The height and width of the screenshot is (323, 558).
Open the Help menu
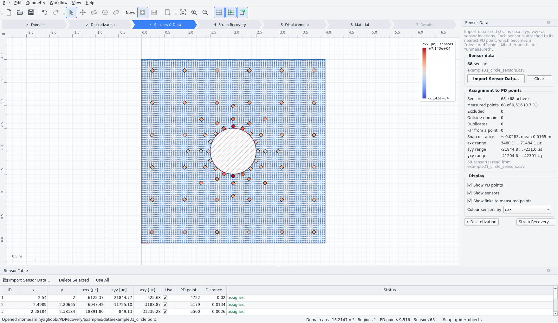[x=90, y=3]
